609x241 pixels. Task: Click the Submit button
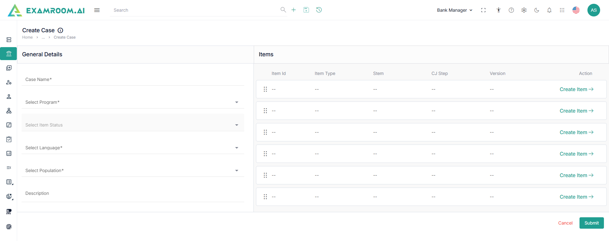[592, 223]
